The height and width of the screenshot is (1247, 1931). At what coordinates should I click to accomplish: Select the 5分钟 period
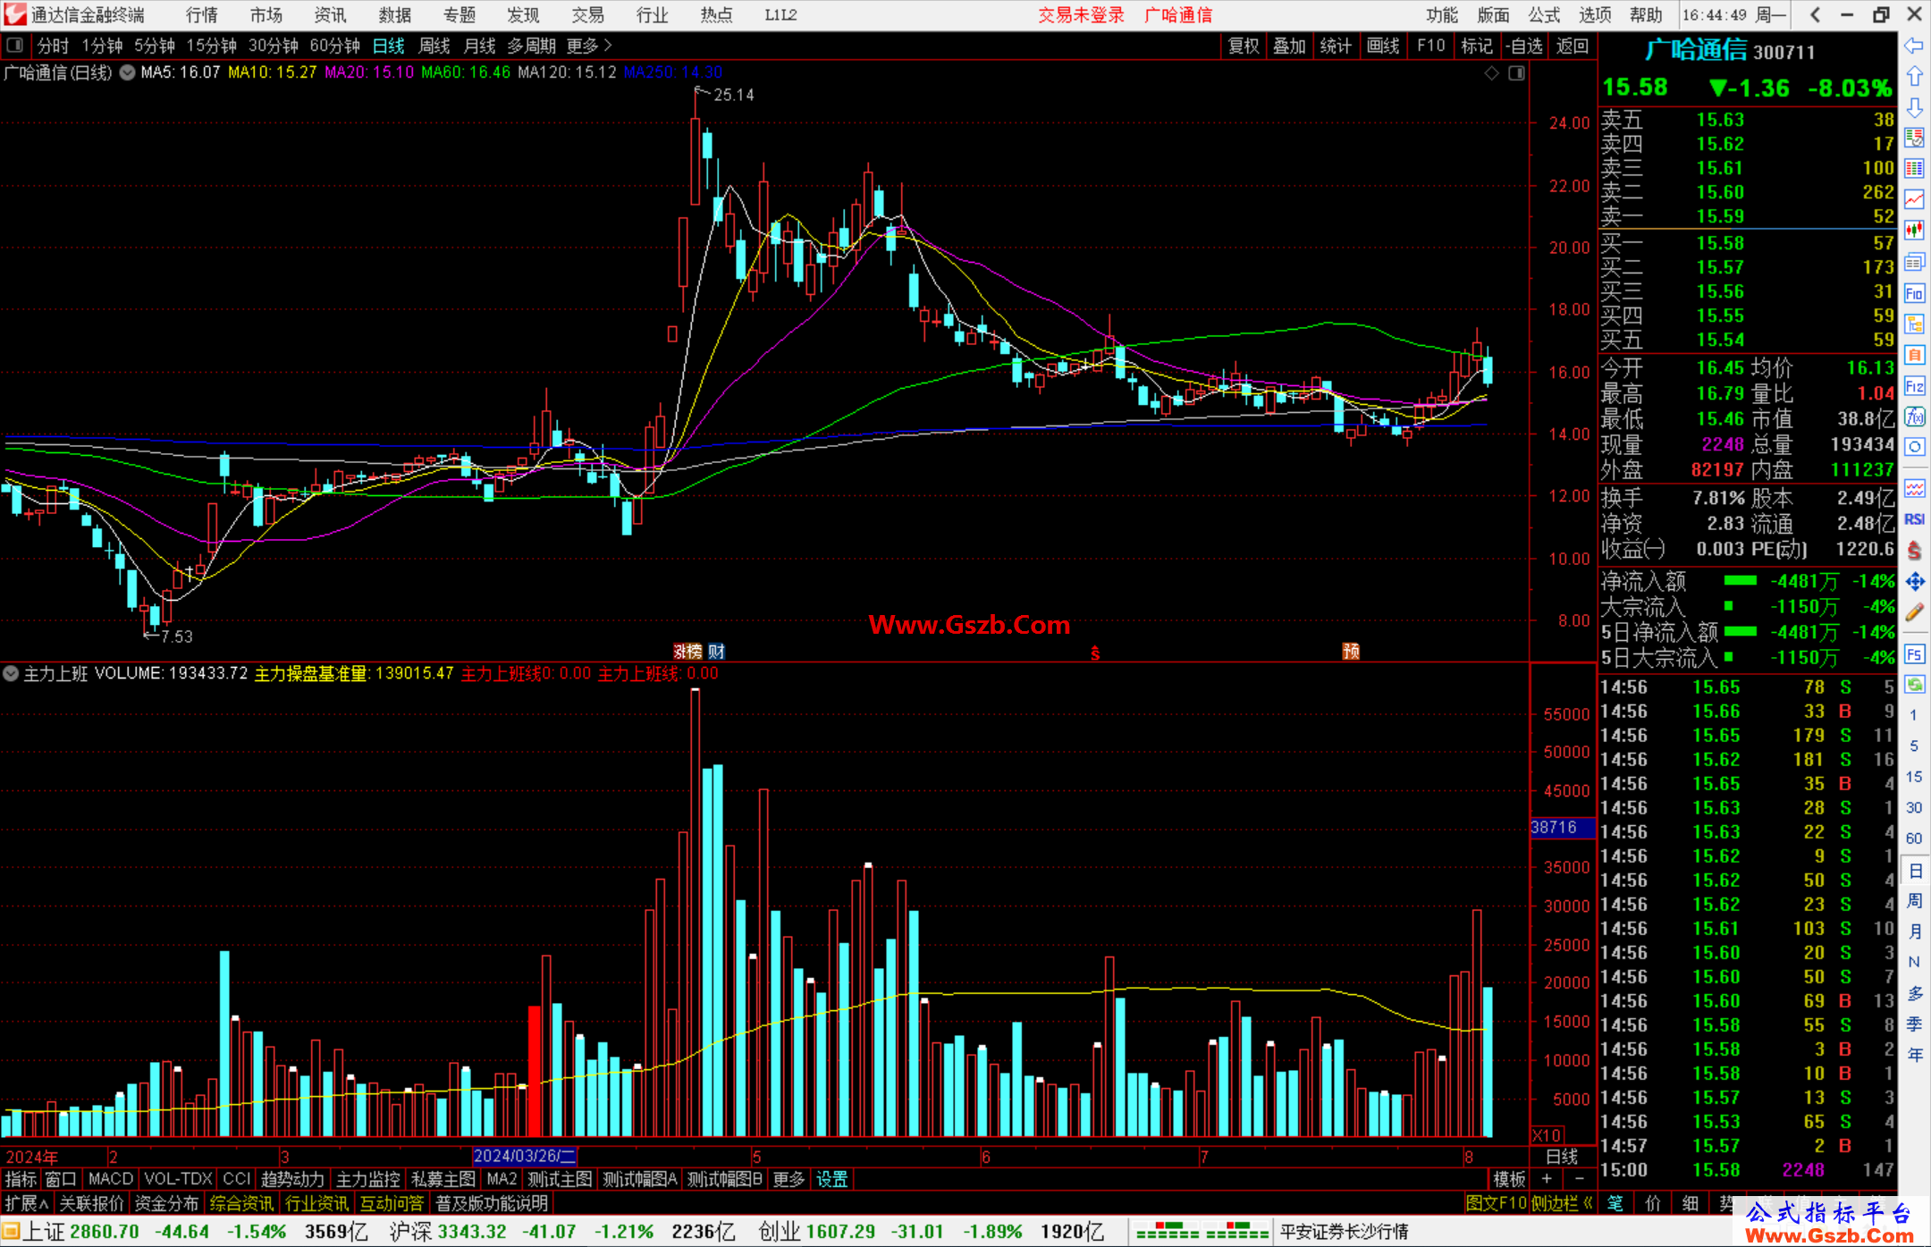point(155,46)
